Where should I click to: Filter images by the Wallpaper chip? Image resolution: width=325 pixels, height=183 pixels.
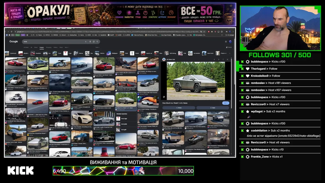click(x=112, y=53)
